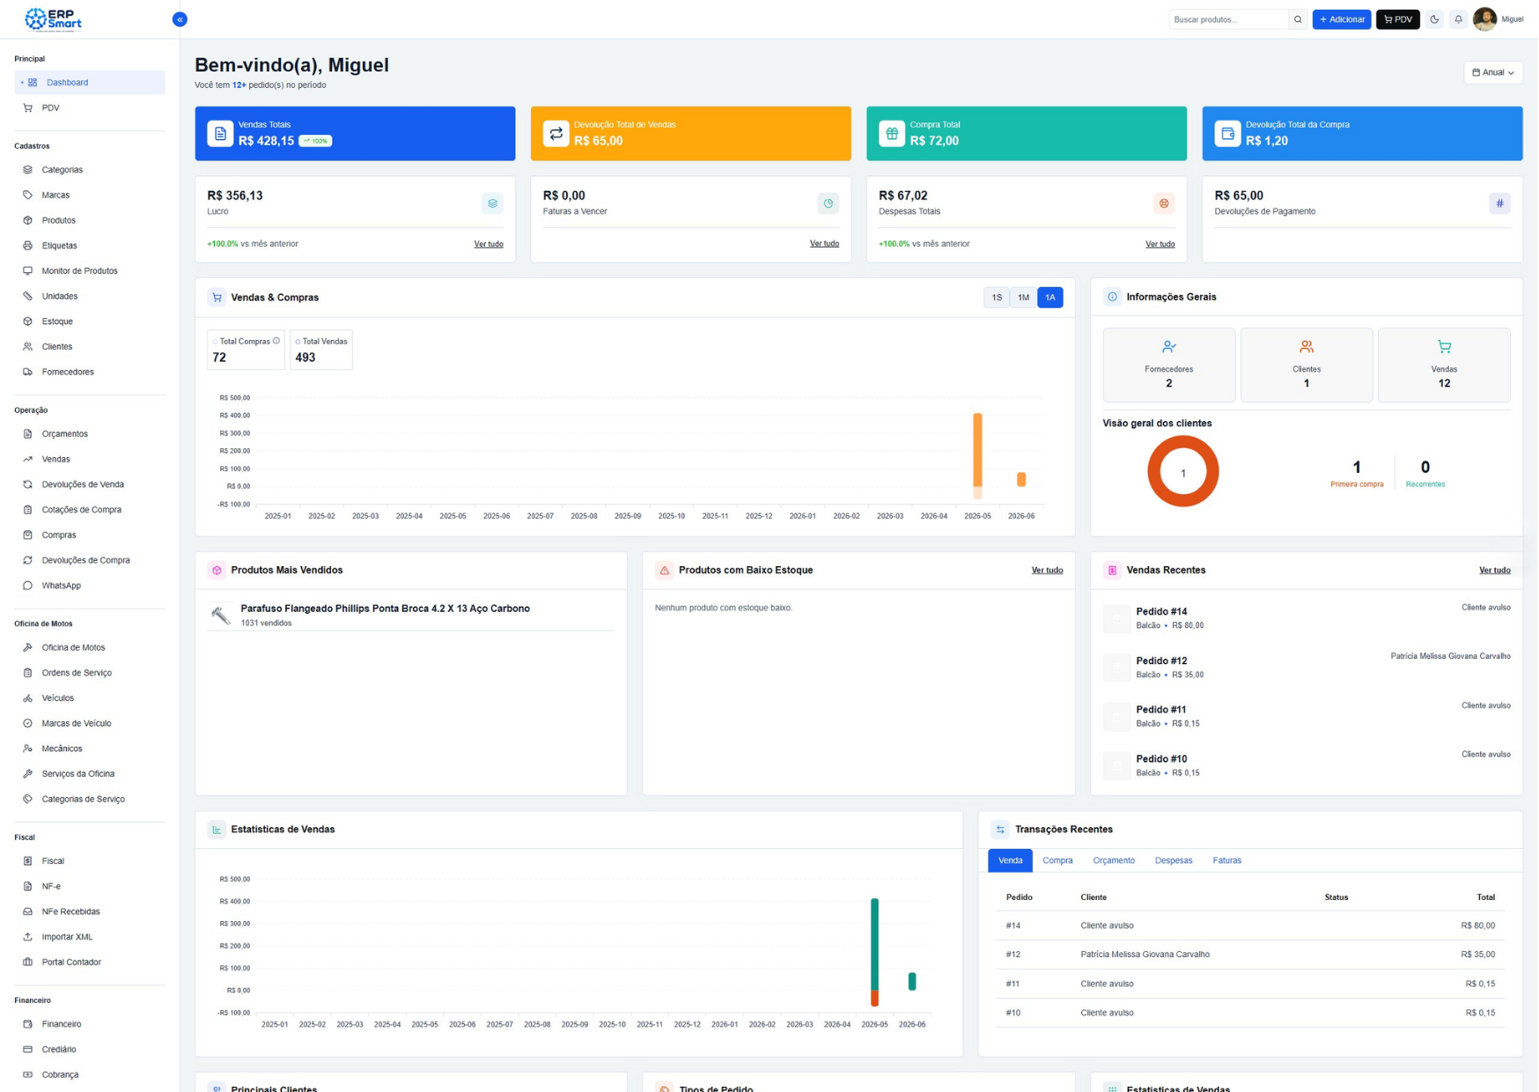This screenshot has width=1539, height=1092.
Task: Click Ver tudo in Produtos com Baixo Estoque
Action: tap(1047, 571)
